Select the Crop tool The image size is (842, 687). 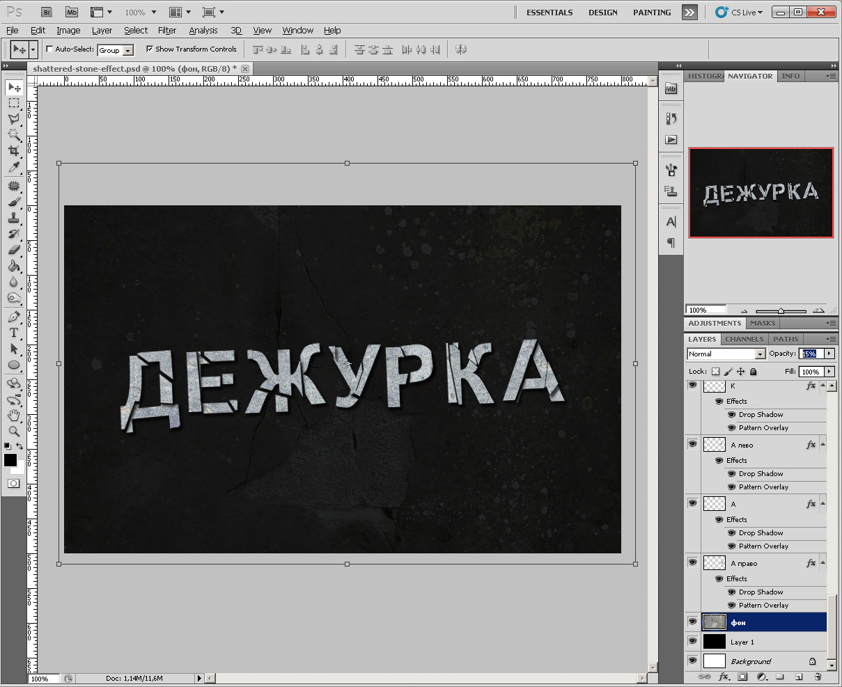pos(13,150)
